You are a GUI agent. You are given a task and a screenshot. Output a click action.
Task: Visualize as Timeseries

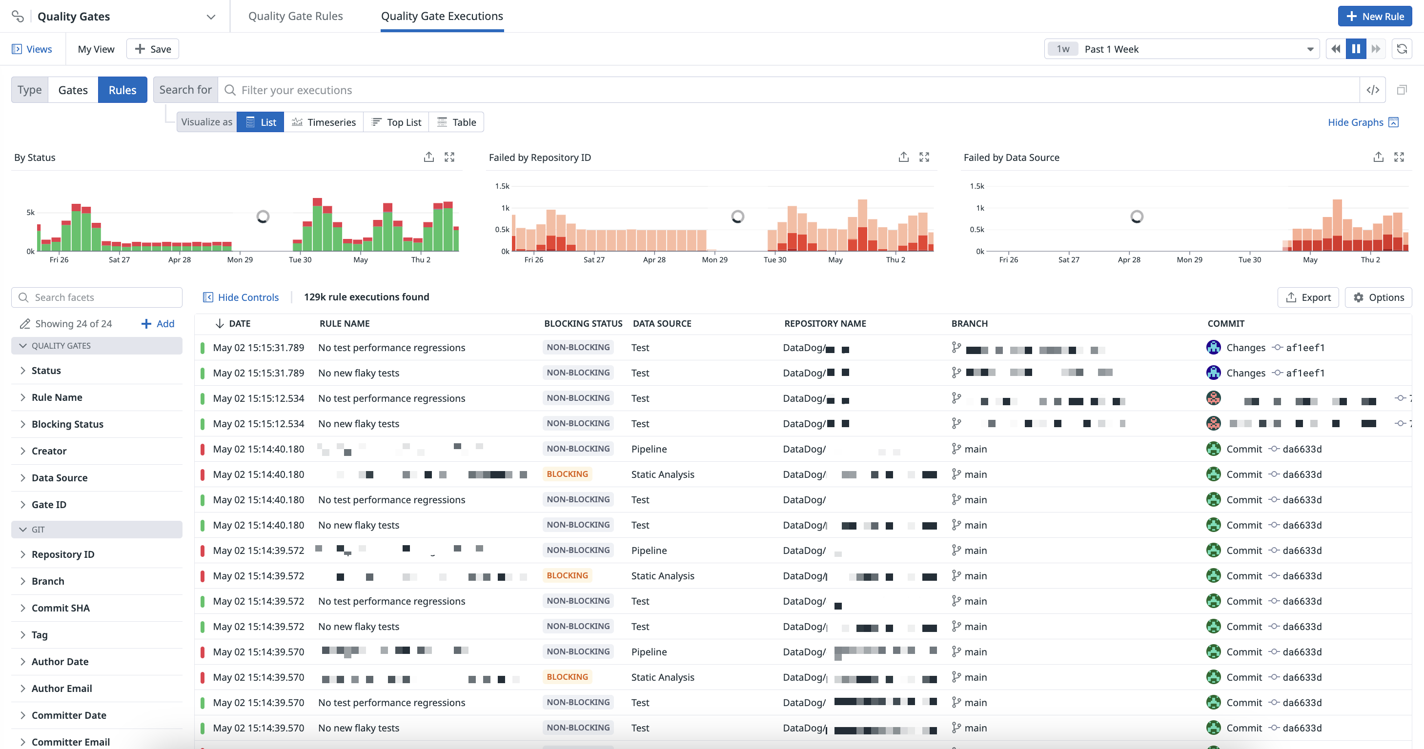[324, 122]
